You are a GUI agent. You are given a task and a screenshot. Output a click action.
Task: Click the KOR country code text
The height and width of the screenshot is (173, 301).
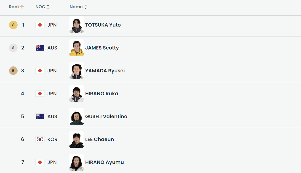click(x=52, y=139)
